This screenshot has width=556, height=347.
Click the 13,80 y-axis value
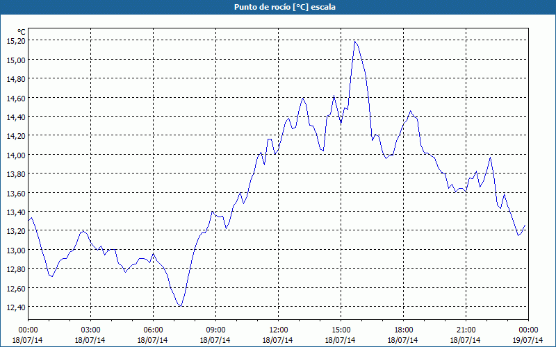click(16, 174)
